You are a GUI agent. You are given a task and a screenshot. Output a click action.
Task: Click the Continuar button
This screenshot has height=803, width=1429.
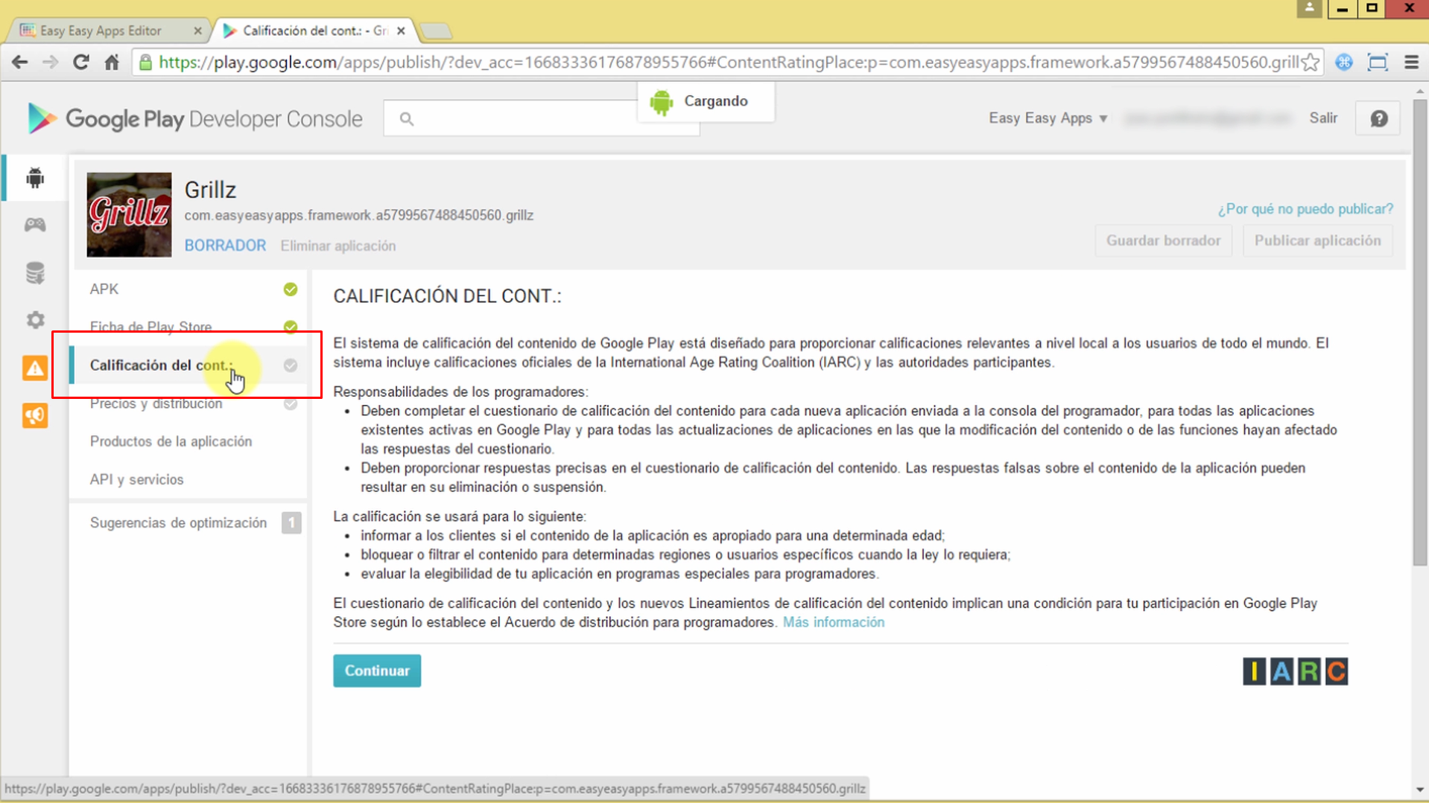(377, 671)
